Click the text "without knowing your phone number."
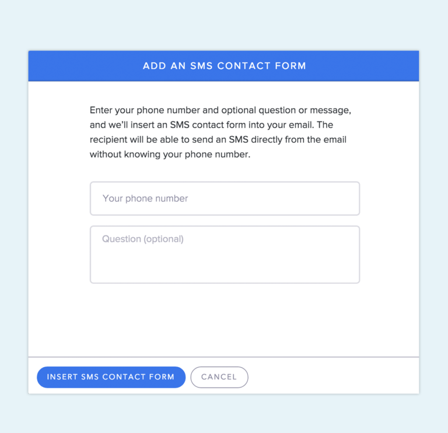This screenshot has height=433, width=448. point(170,154)
